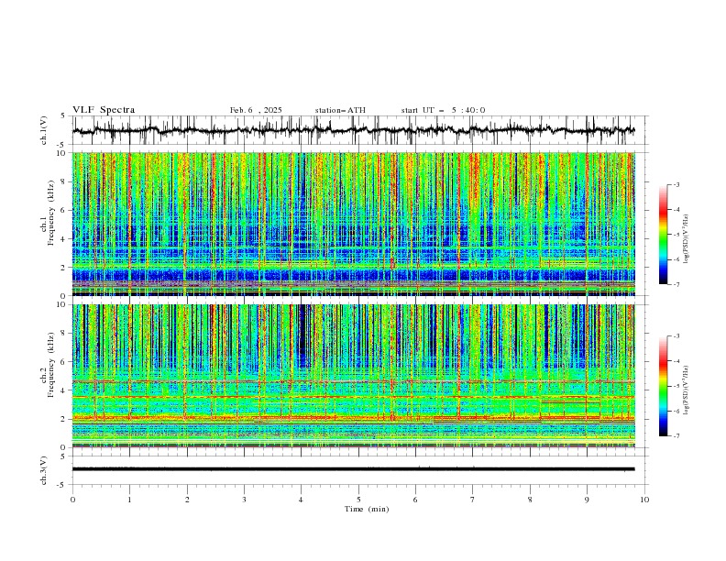
Task: Click the ch.1 upper color scale bar
Action: tap(663, 235)
